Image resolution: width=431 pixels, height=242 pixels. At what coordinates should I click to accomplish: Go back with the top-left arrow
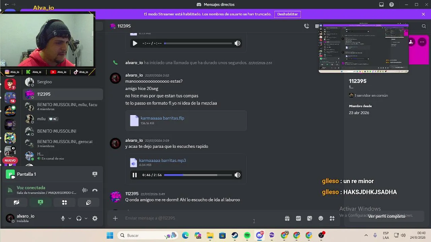click(7, 5)
